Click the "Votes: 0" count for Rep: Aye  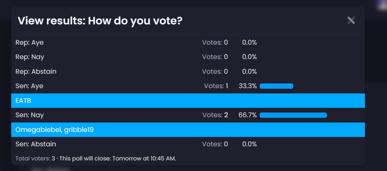pyautogui.click(x=215, y=42)
